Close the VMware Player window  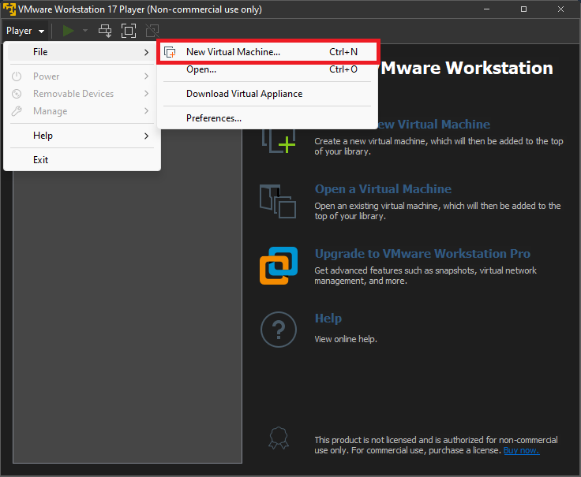[x=560, y=9]
